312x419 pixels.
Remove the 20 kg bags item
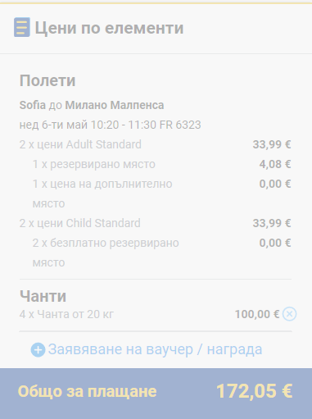(x=289, y=314)
